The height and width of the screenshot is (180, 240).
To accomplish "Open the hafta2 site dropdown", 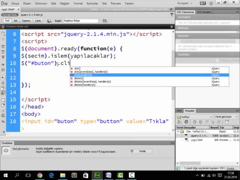I will [195, 117].
